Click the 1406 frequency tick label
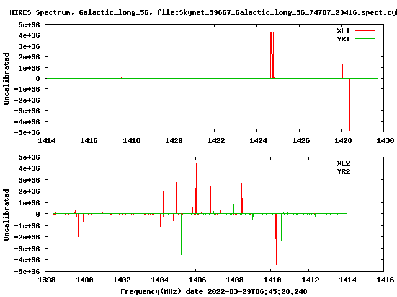 197,280
